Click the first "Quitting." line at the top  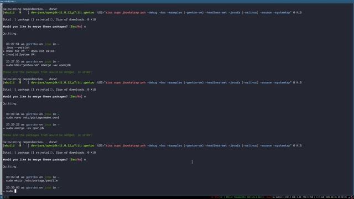tap(10, 34)
